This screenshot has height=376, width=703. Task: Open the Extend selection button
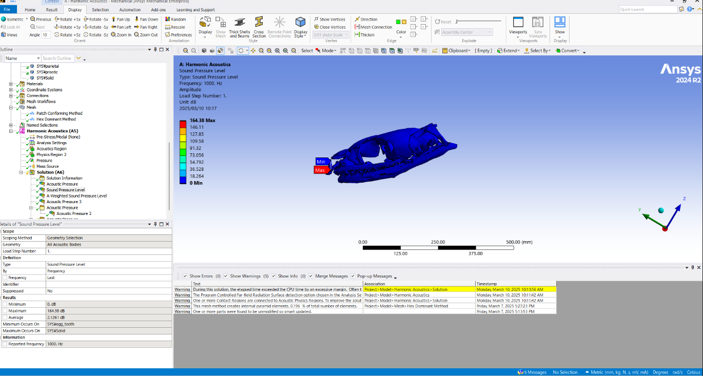click(508, 50)
